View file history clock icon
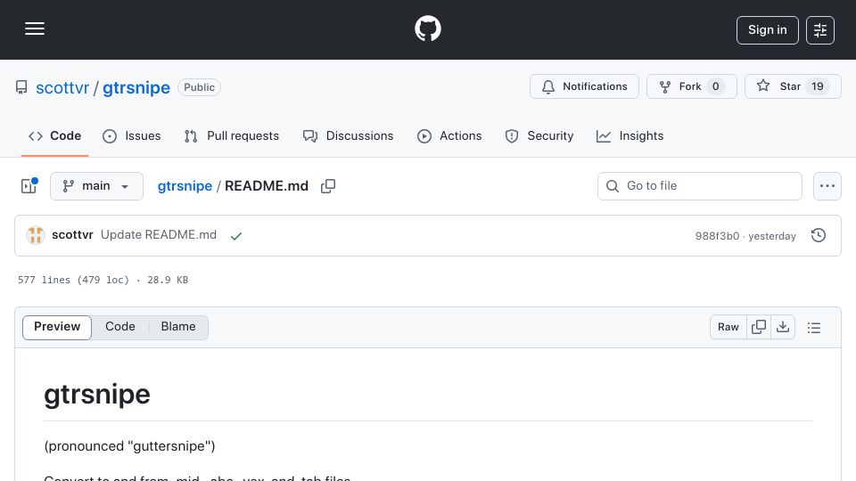This screenshot has height=481, width=856. [819, 235]
